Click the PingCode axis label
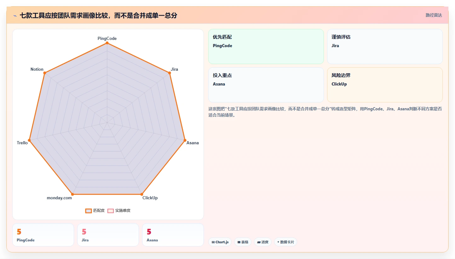455x259 pixels. (107, 38)
